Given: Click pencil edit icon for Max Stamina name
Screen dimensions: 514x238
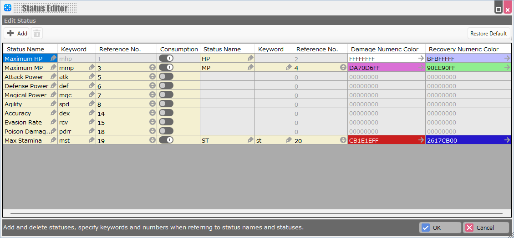Looking at the screenshot, I should click(x=54, y=140).
